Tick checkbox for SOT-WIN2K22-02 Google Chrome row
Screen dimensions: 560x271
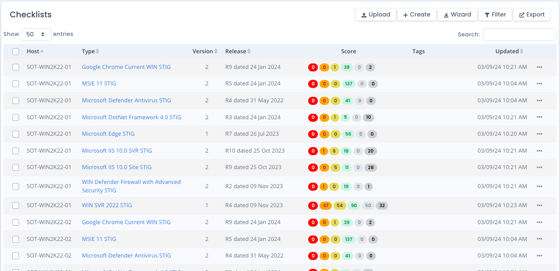tap(16, 222)
